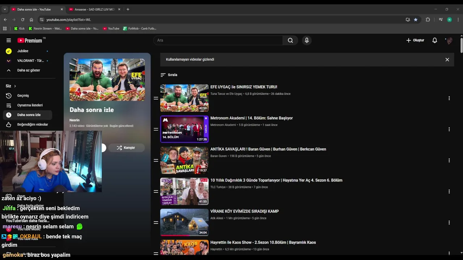The height and width of the screenshot is (260, 463).
Task: Click drag handle of VİRANE KÖY video
Action: (156, 222)
